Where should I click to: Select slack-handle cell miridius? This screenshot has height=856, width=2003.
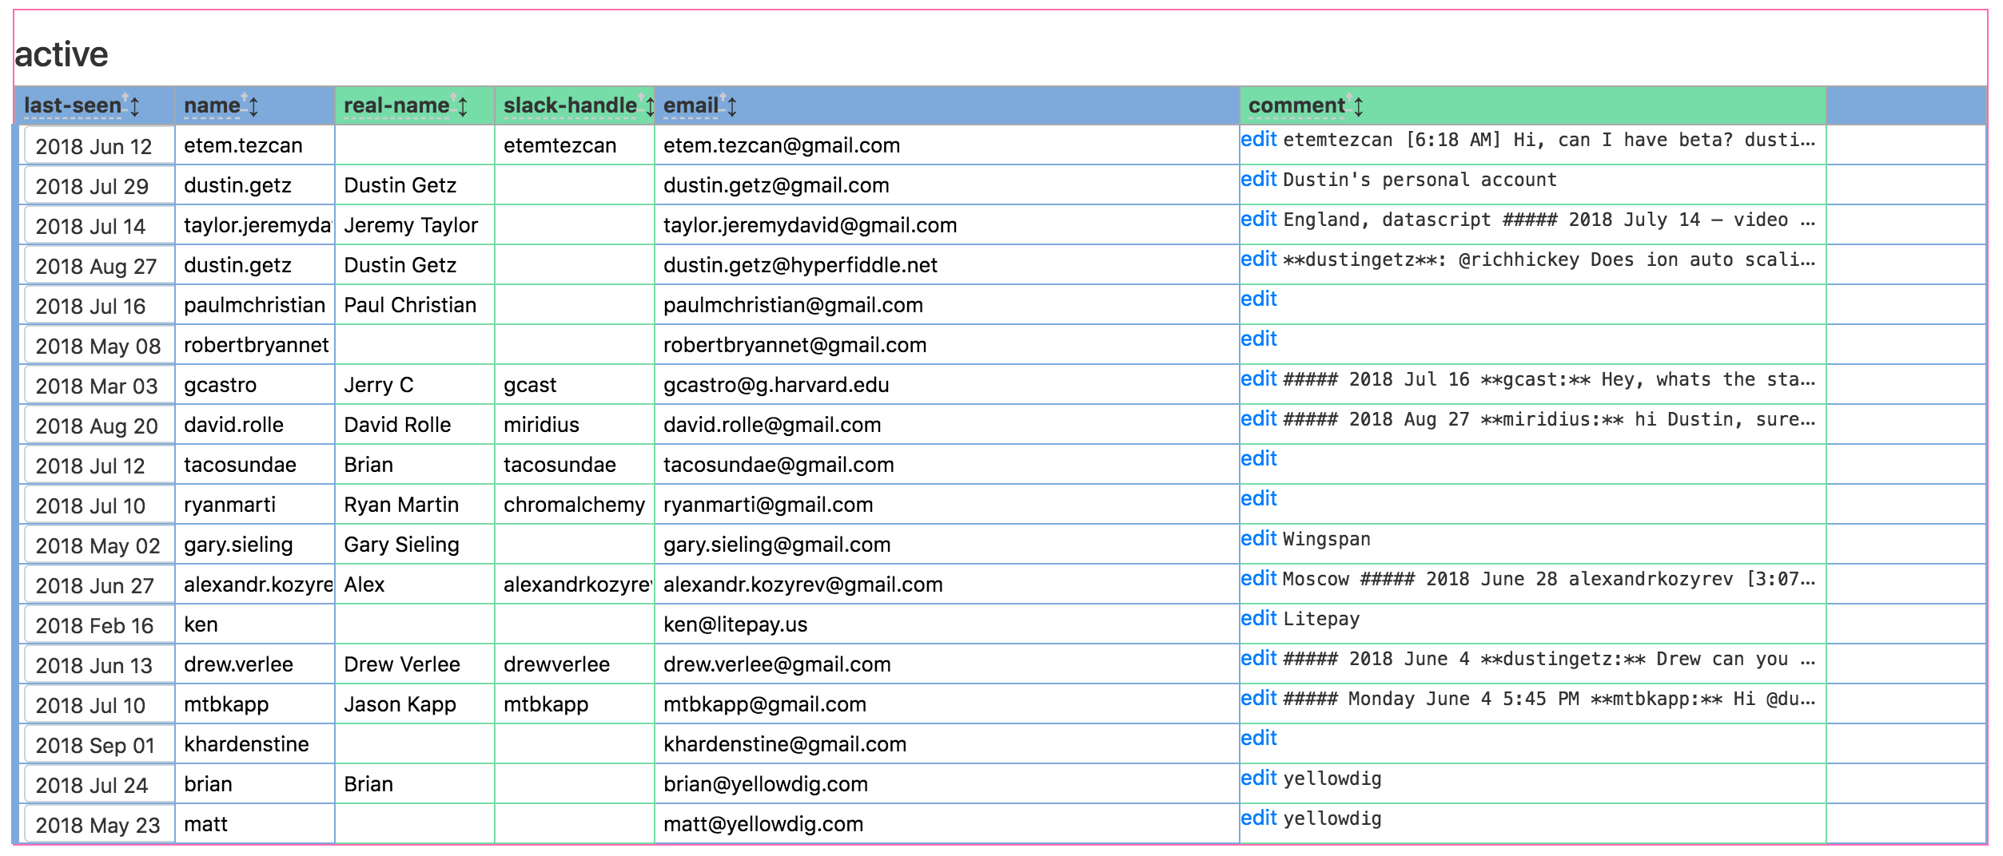[575, 425]
